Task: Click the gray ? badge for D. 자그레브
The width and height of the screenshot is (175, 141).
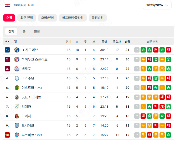Action: point(137,50)
